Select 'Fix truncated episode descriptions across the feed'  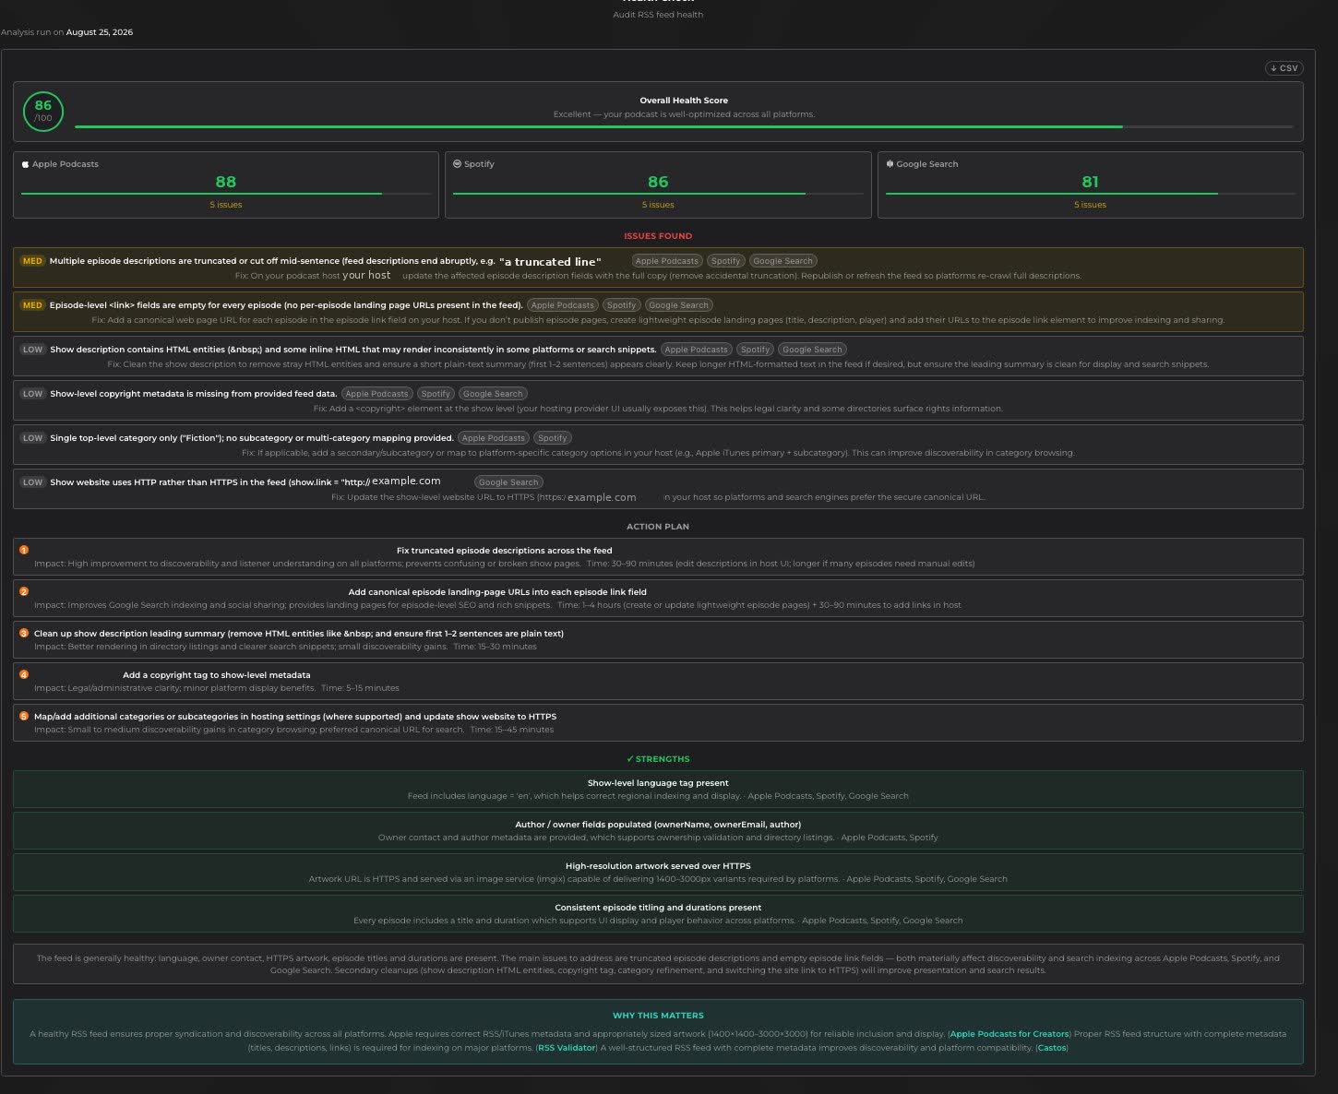click(505, 551)
